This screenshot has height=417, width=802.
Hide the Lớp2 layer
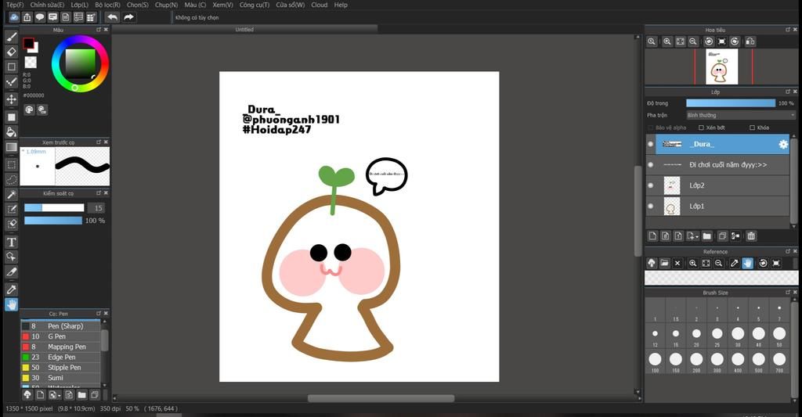point(651,185)
